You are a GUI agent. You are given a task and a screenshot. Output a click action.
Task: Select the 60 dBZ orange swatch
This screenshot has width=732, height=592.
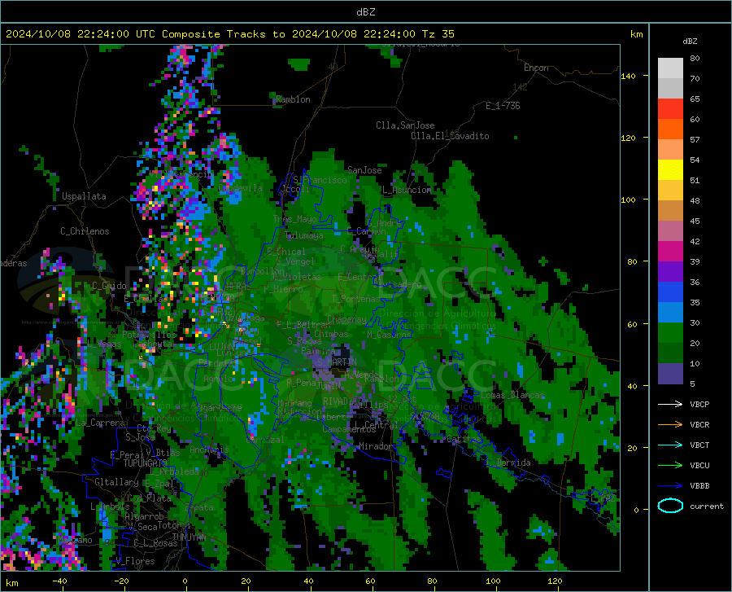point(670,129)
